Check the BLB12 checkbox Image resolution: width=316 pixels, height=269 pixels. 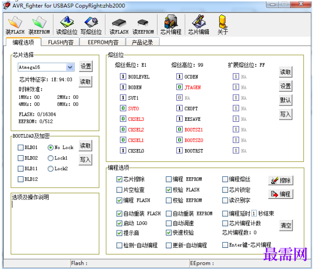pos(21,179)
